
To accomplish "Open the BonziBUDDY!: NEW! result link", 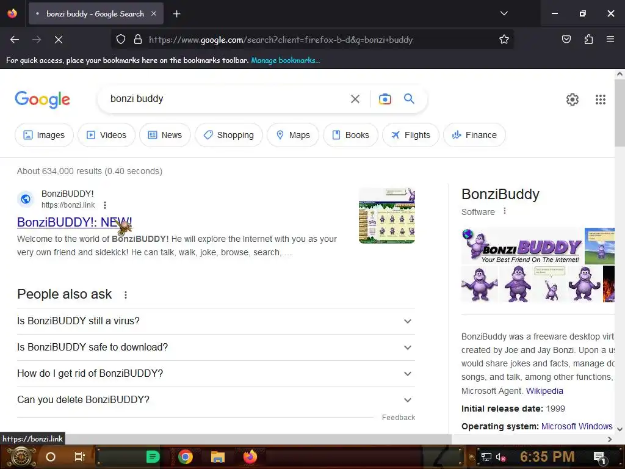I will 74,222.
